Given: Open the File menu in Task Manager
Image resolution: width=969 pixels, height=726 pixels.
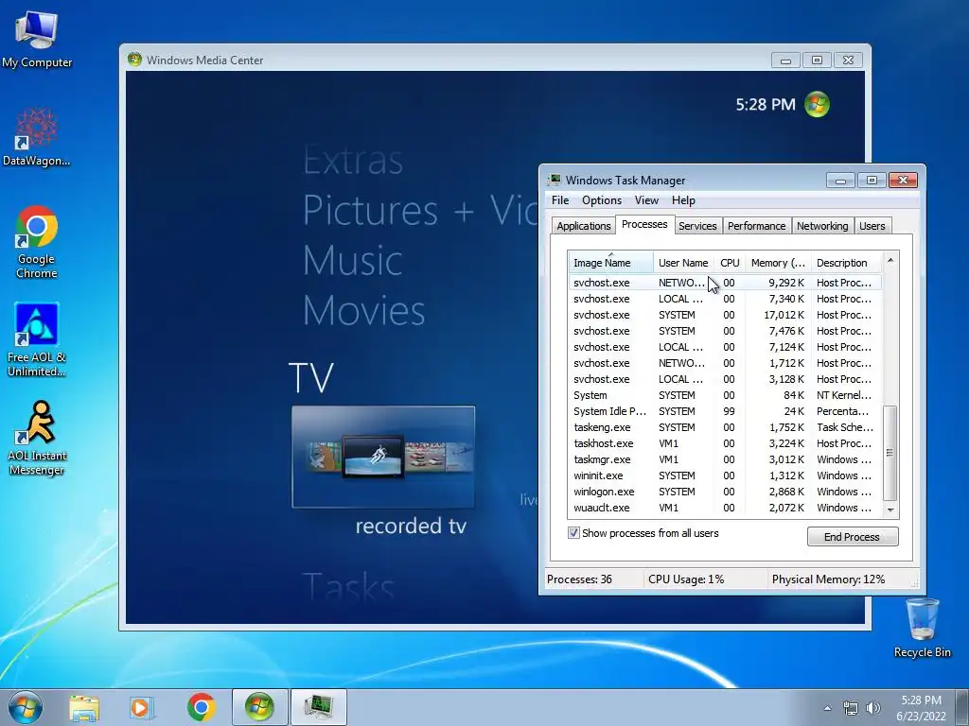Looking at the screenshot, I should pos(560,200).
